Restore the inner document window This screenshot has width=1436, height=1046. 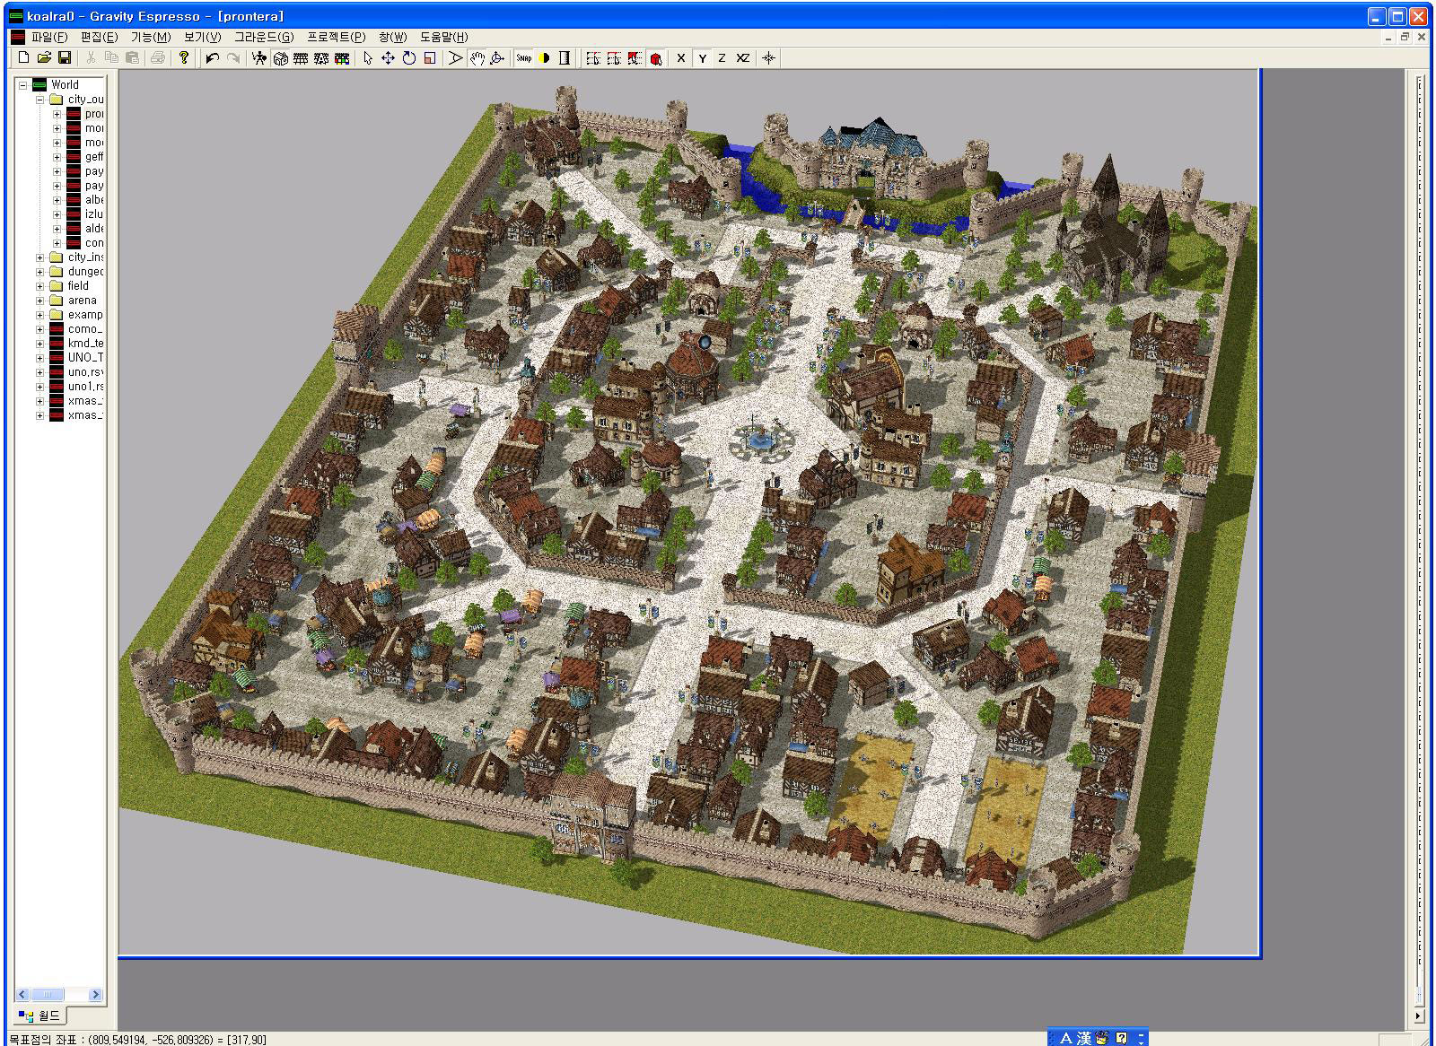coord(1405,37)
